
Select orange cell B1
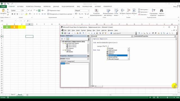(14, 27)
